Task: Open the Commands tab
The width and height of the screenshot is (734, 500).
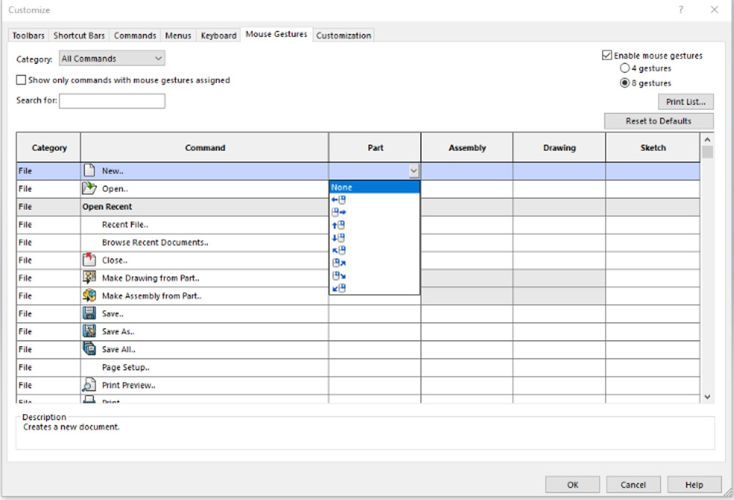Action: [x=135, y=35]
